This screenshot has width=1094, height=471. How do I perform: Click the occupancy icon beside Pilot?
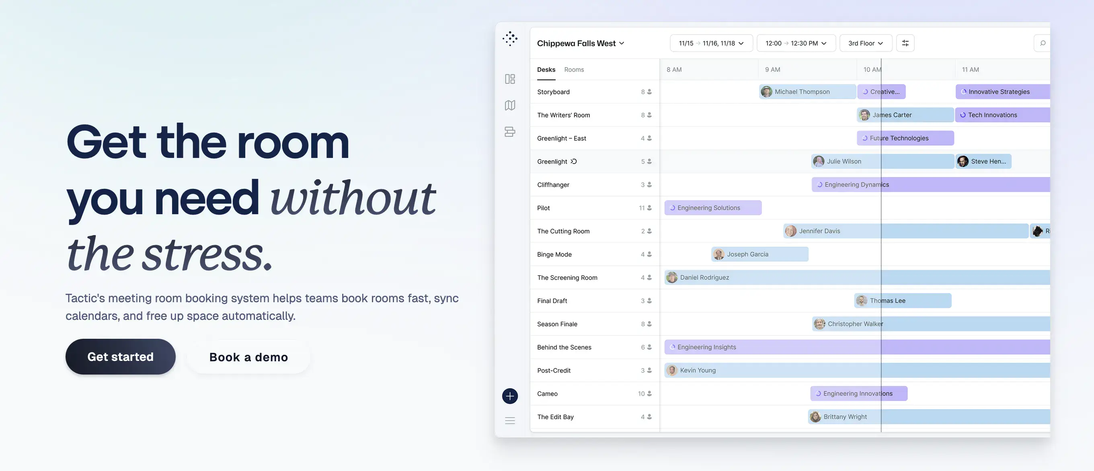pos(649,207)
